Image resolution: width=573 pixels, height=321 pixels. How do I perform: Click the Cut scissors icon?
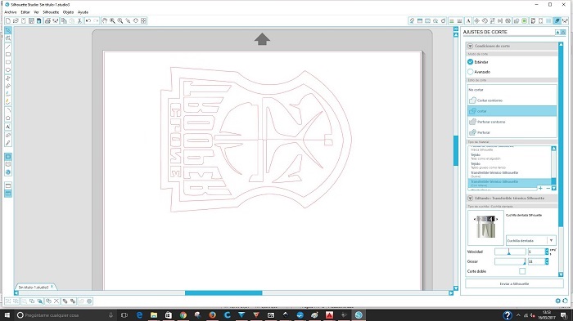pyautogui.click(x=79, y=20)
